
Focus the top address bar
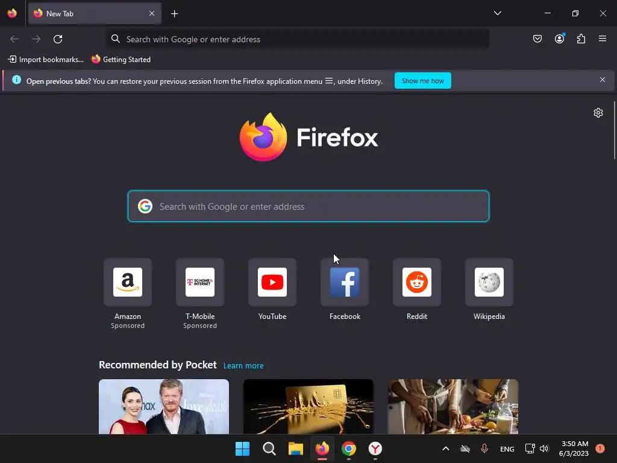click(298, 39)
